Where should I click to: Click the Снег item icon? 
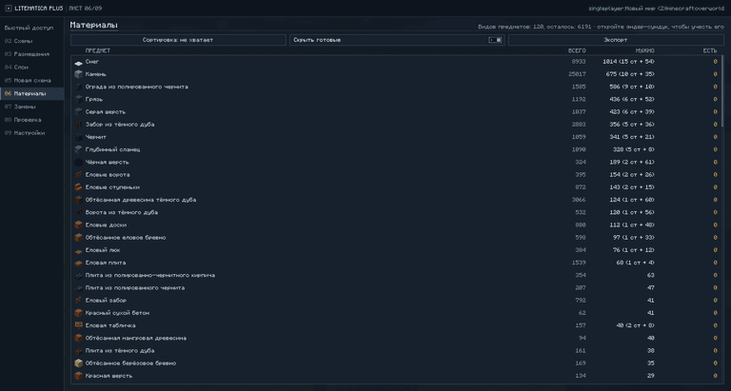tap(78, 62)
